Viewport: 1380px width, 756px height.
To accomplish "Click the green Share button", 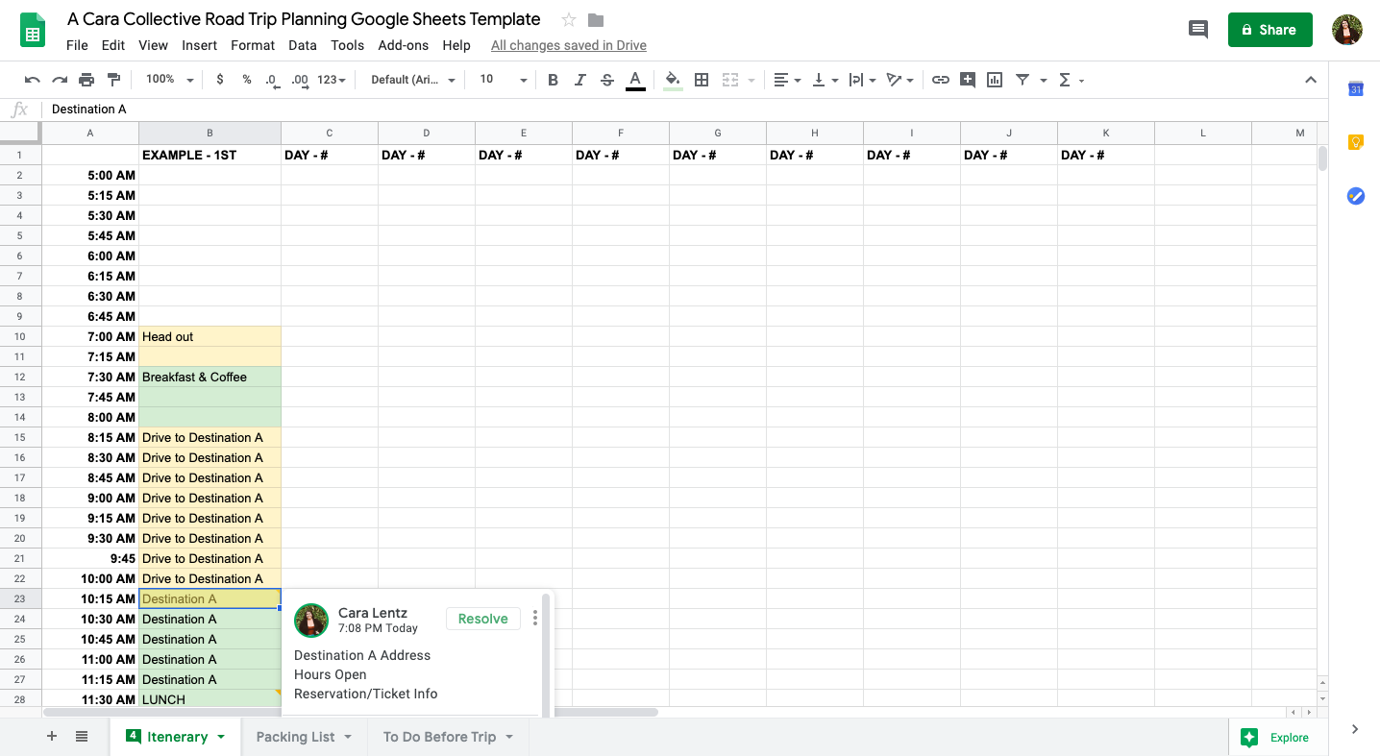I will coord(1269,30).
